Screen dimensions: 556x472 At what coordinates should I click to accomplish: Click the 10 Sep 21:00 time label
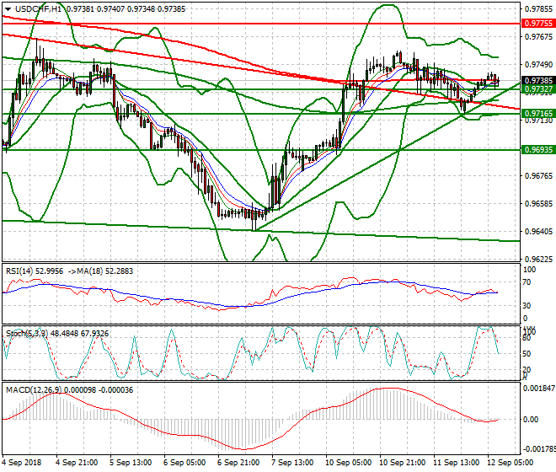403,463
